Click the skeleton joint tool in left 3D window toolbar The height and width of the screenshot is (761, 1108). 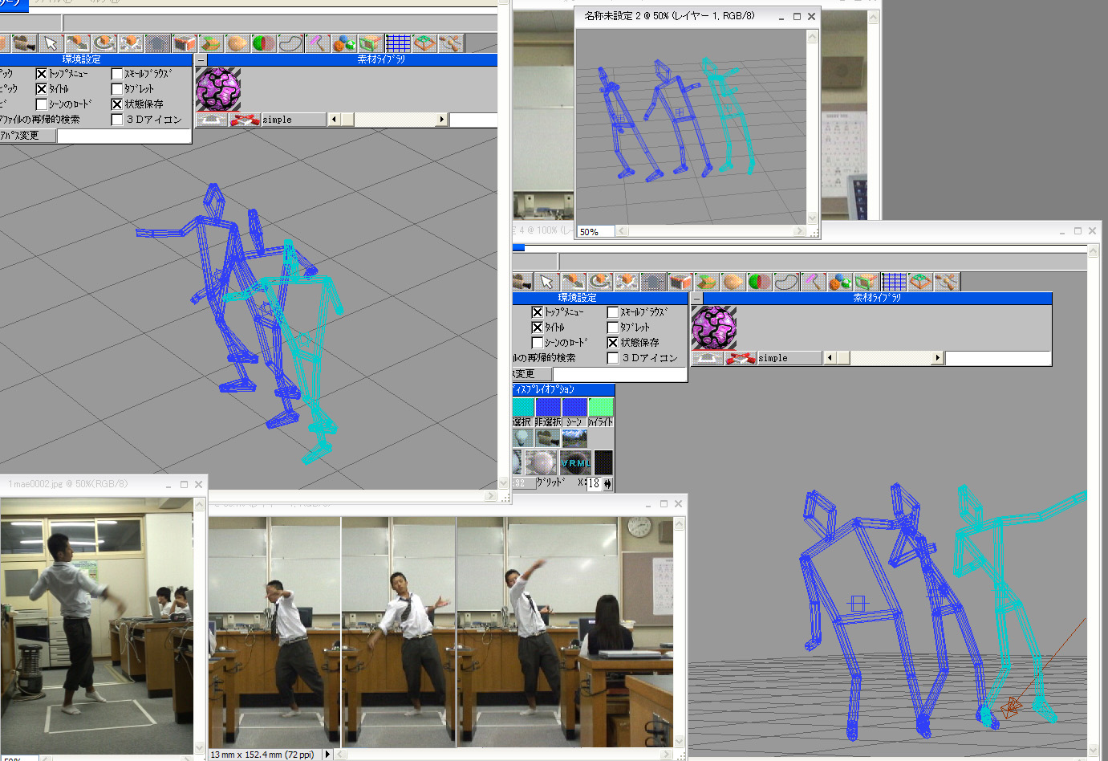451,43
